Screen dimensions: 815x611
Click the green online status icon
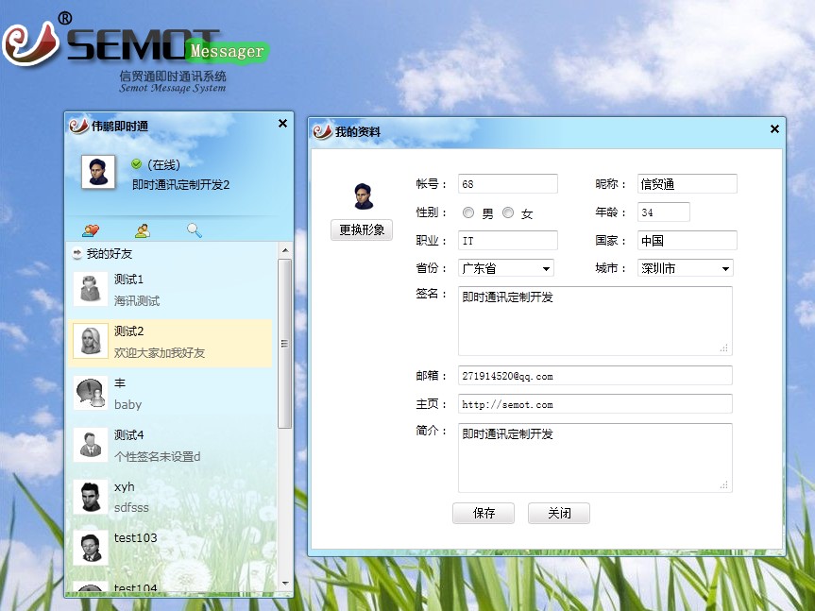coord(137,164)
